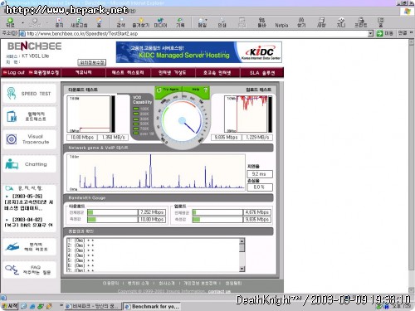Click the IE Mail (메일) toolbar button

(x=203, y=22)
